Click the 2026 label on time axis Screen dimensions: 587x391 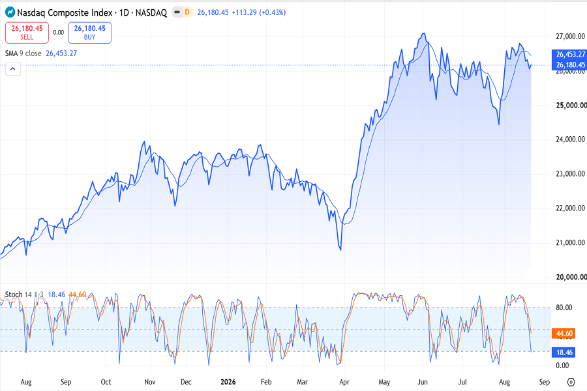(x=228, y=382)
